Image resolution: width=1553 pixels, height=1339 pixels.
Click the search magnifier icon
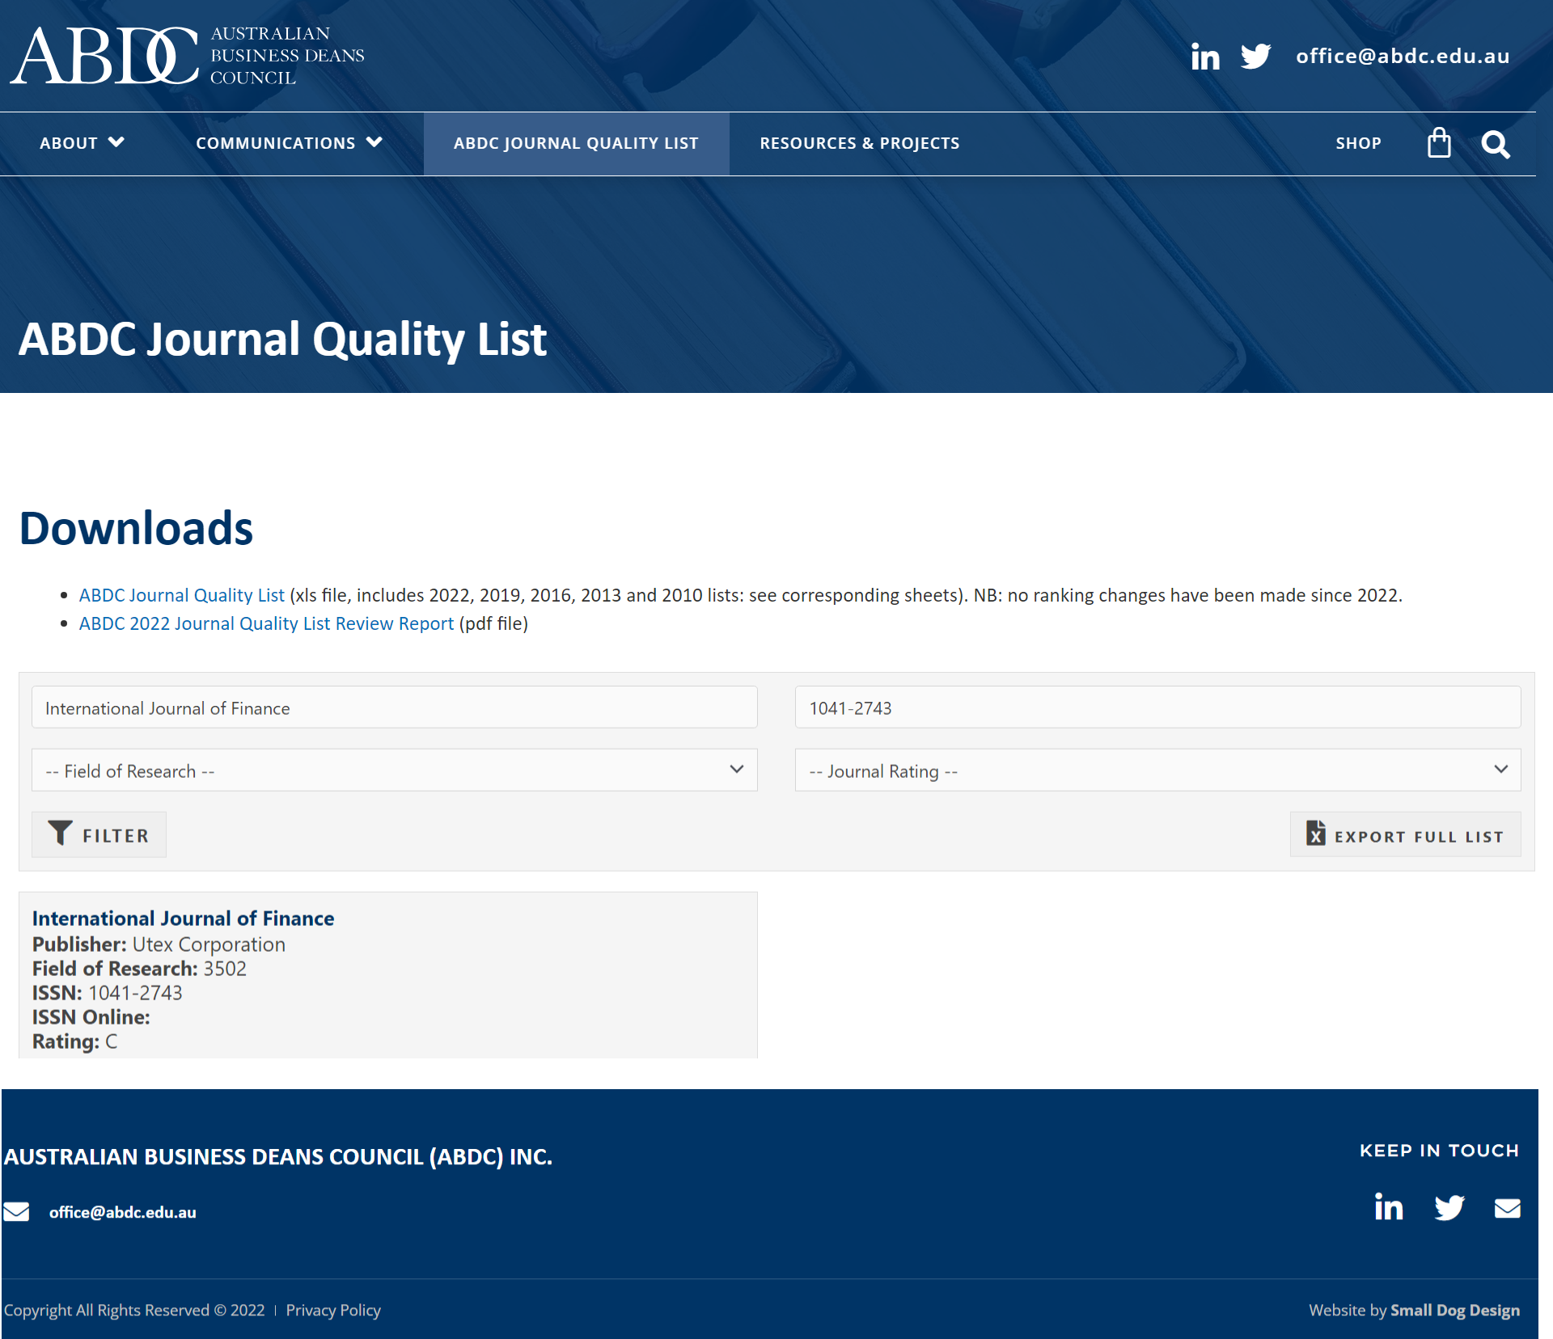(1495, 145)
